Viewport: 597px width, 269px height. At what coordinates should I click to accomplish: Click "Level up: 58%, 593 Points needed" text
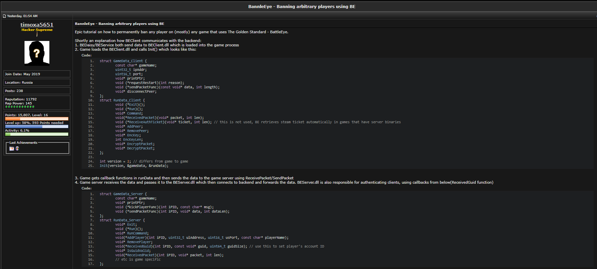[34, 123]
